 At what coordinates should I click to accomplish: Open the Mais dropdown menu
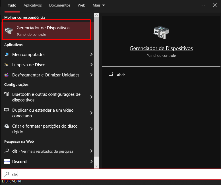click(99, 5)
